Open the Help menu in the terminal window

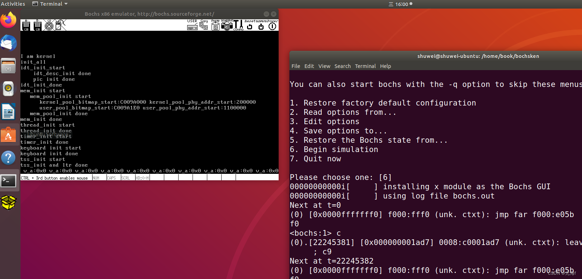click(385, 66)
